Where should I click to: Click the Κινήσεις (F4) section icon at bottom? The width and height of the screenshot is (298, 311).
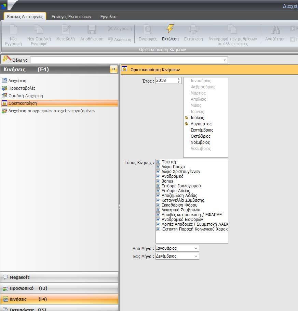[x=5, y=299]
